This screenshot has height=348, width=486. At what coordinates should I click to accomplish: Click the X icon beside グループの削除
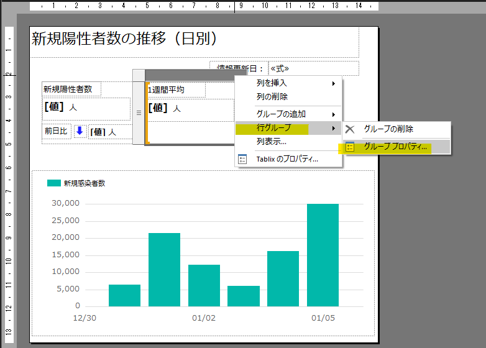click(350, 129)
